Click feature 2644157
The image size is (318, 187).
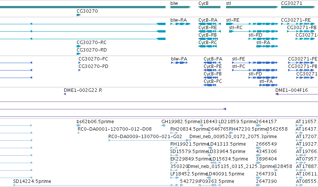pos(258,126)
